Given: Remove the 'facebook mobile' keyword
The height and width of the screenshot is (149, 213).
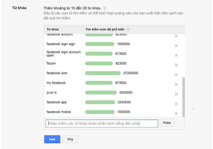Looking at the screenshot, I should (x=176, y=114).
